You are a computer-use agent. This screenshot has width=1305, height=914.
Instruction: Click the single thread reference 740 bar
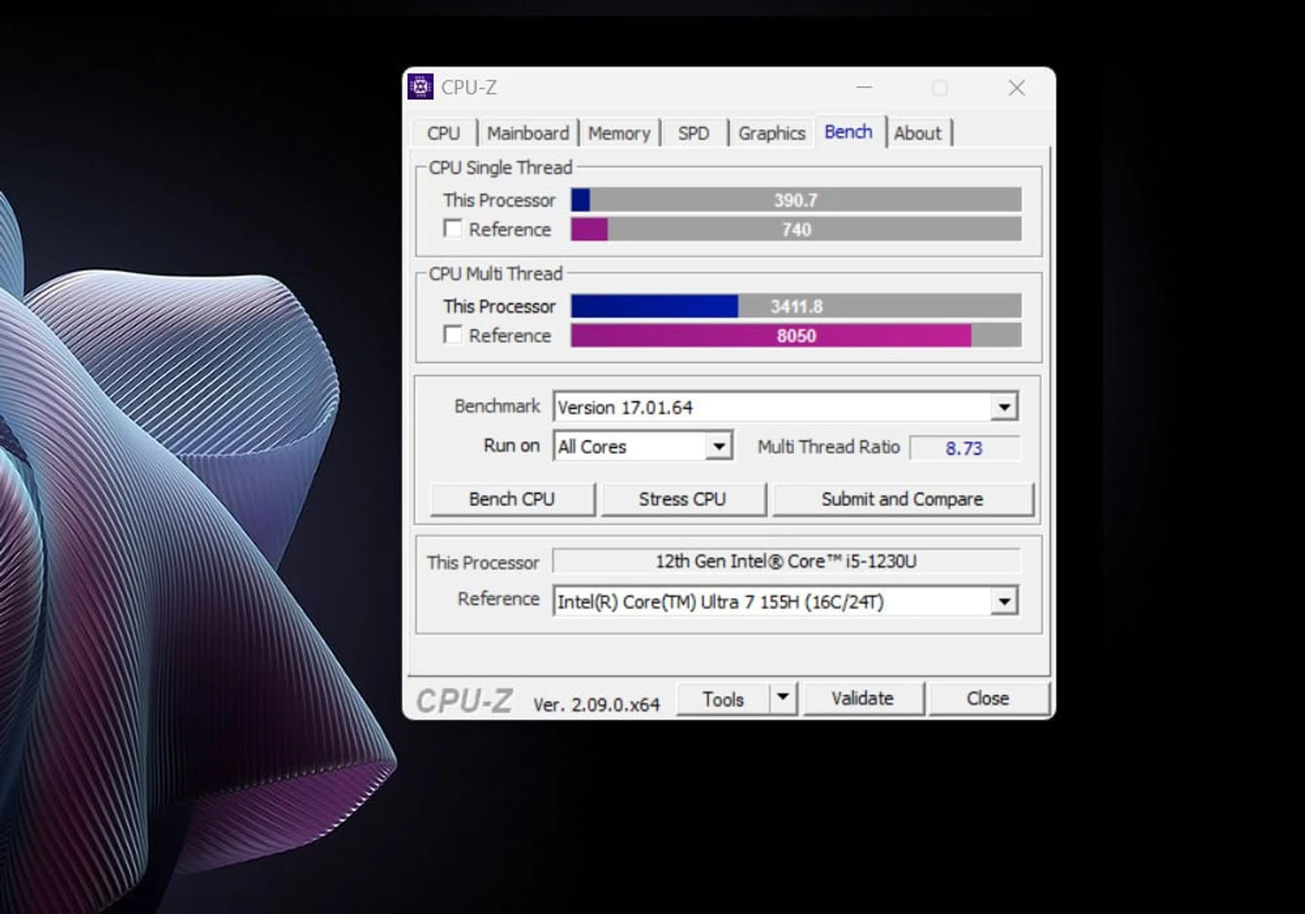[x=796, y=229]
